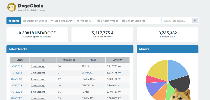Click 'Last trade price on Binance' caption
The height and width of the screenshot is (100, 210).
click(x=37, y=37)
